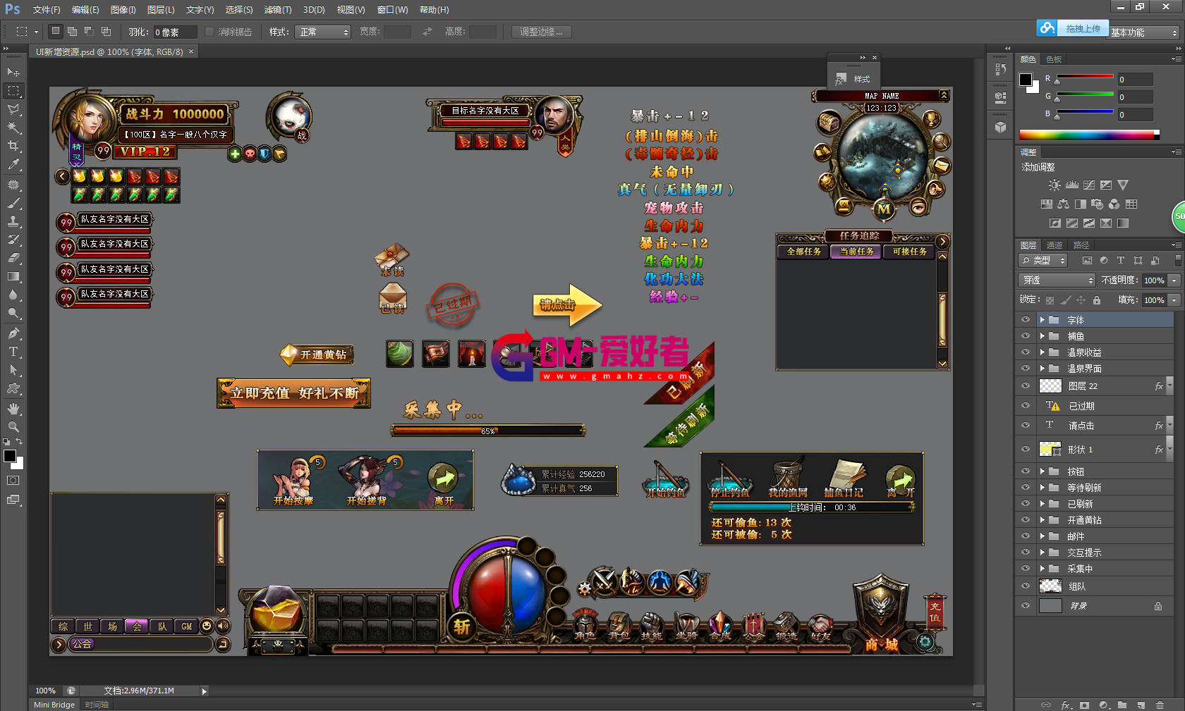Select the Hand tool
The height and width of the screenshot is (711, 1185).
tap(13, 409)
